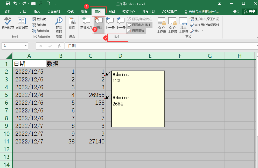Convert text with 简转繁
Image resolution: width=258 pixels, height=168 pixels.
point(39,25)
